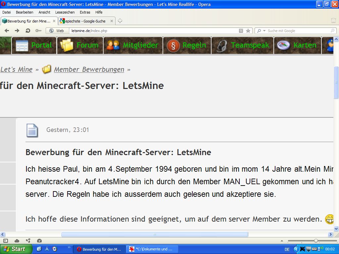Click the key password manager icon
The width and height of the screenshot is (339, 254).
pyautogui.click(x=38, y=31)
